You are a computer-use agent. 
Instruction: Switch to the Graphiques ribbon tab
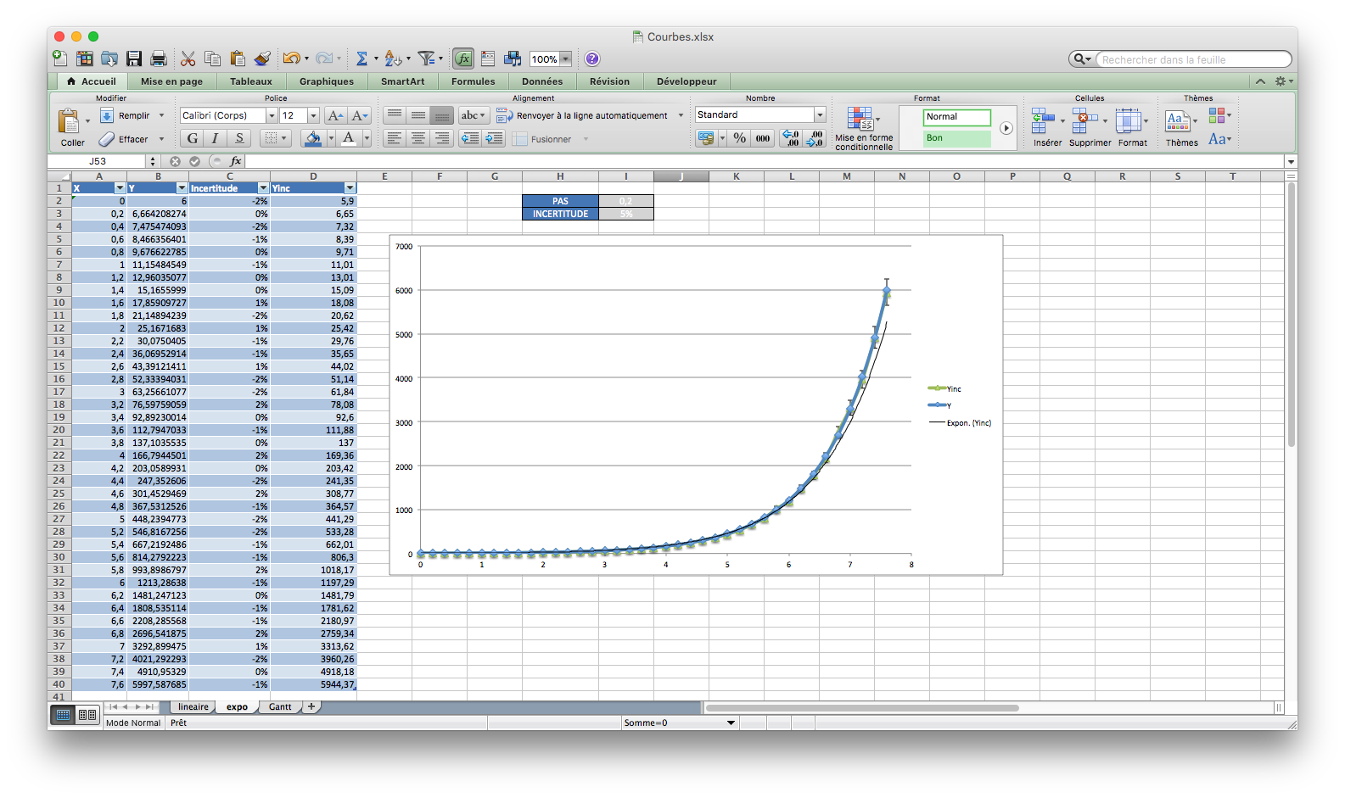tap(326, 81)
